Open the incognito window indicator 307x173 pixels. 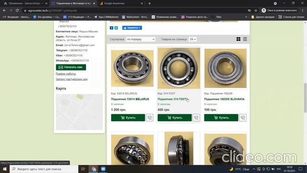(x=279, y=11)
